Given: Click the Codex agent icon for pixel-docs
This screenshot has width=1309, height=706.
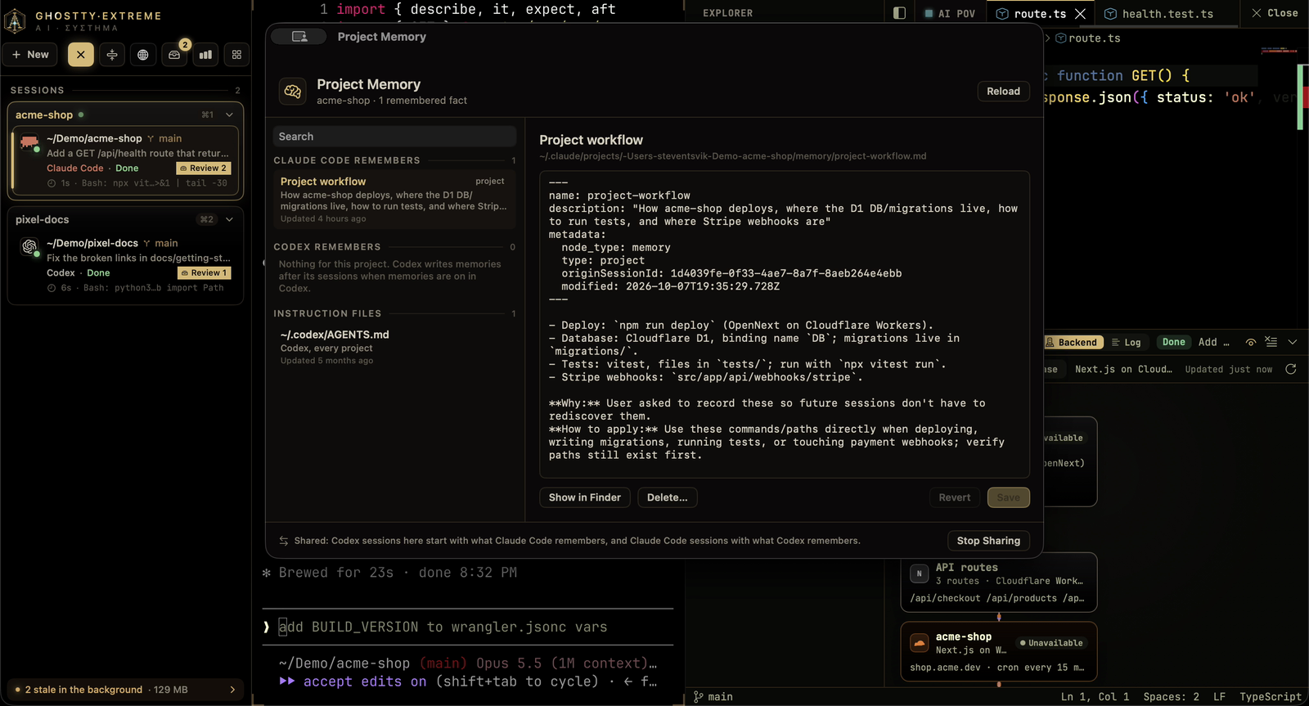Looking at the screenshot, I should 29,246.
